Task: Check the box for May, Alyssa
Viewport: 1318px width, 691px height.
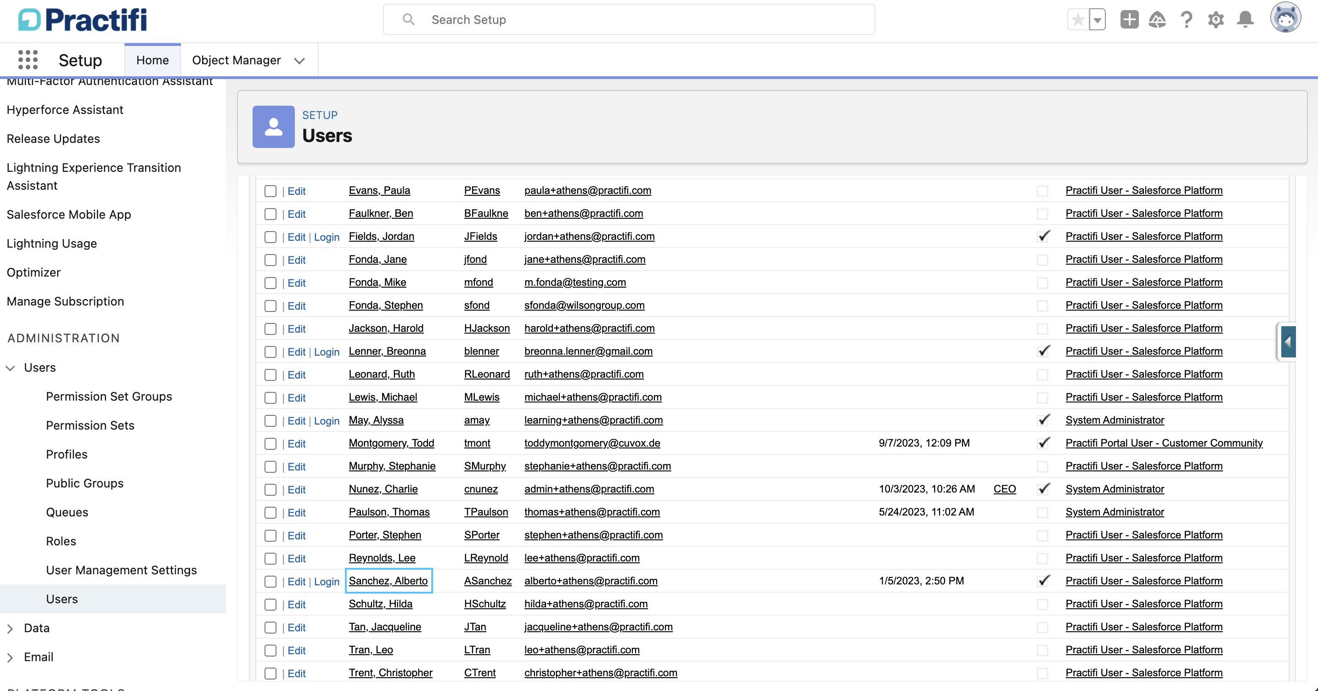Action: (270, 421)
